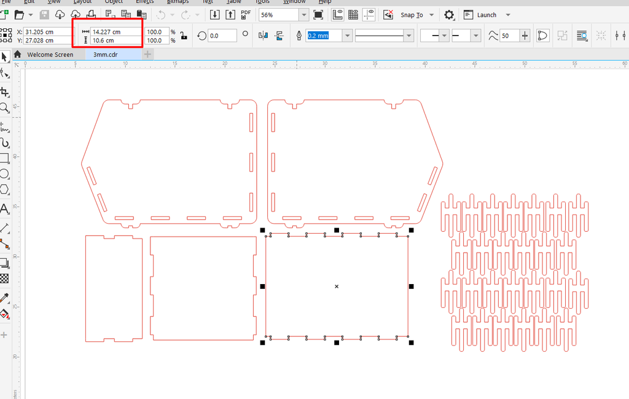Select the Shape edit tool
629x399 pixels.
click(x=4, y=73)
